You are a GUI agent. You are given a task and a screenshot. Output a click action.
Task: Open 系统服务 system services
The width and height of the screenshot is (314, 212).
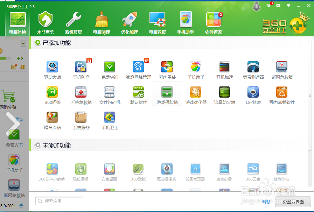[x=81, y=121]
